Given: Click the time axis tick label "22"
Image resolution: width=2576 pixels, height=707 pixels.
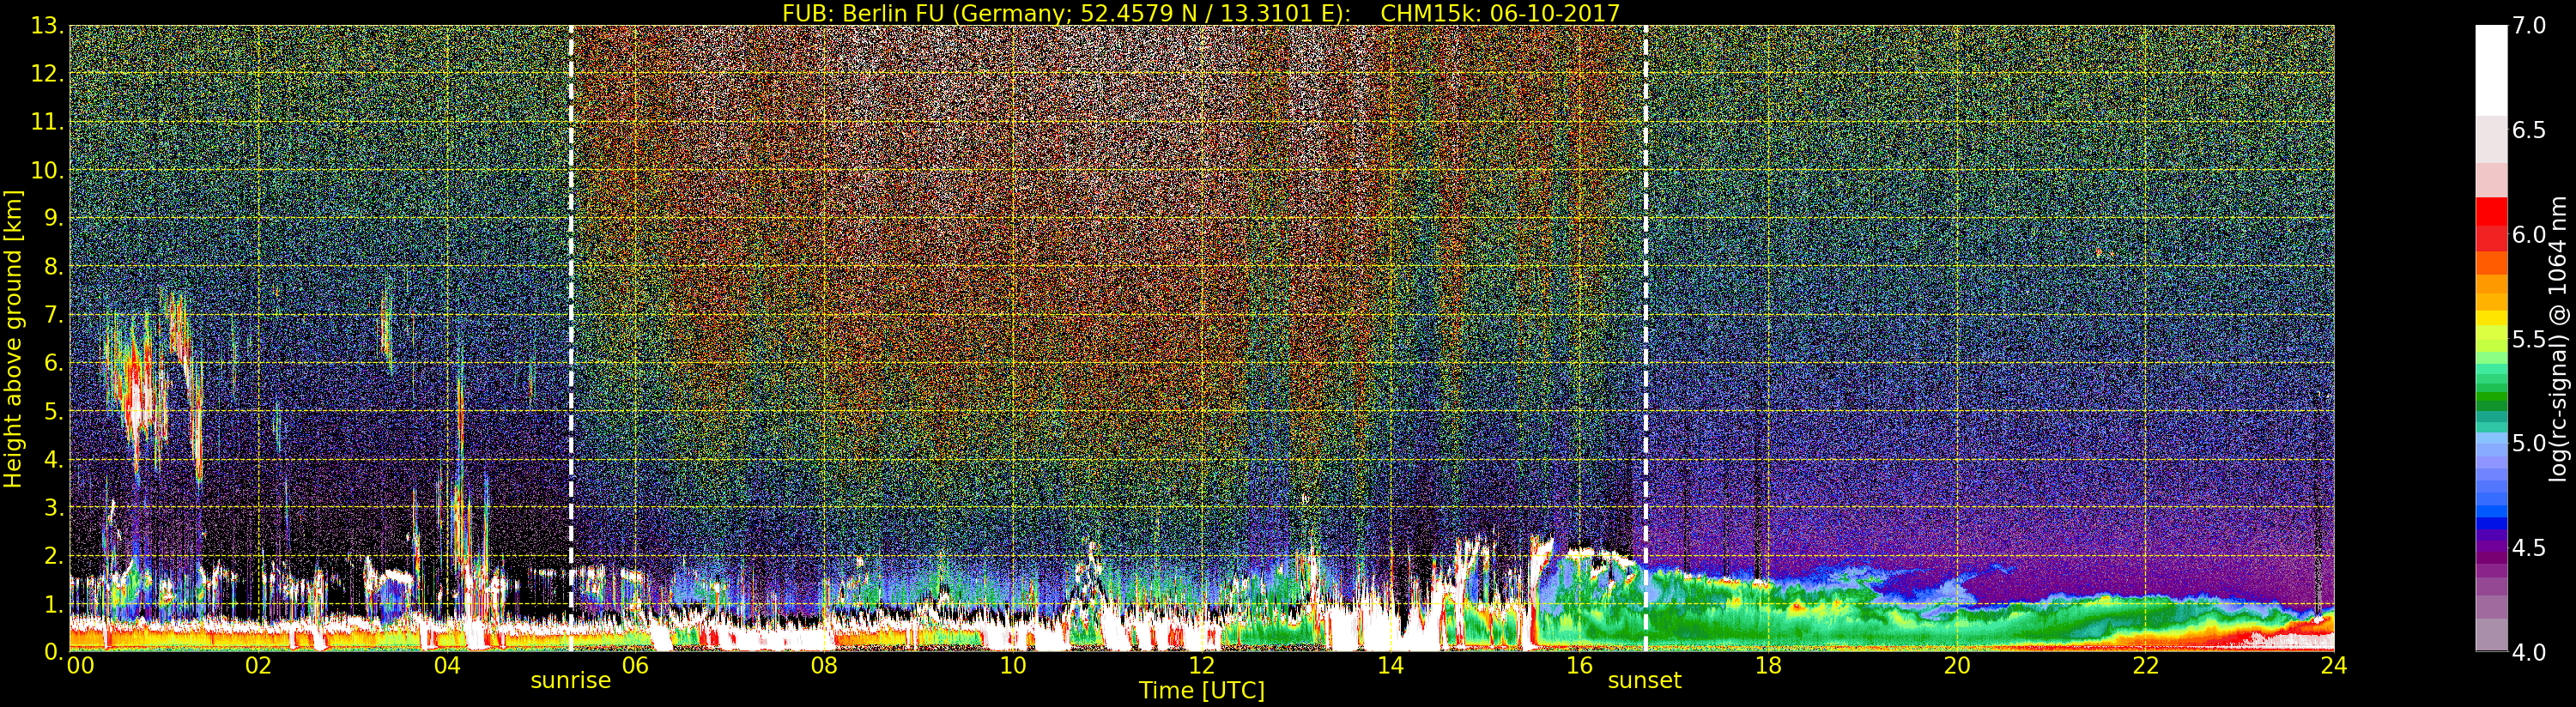Looking at the screenshot, I should click(x=2146, y=666).
